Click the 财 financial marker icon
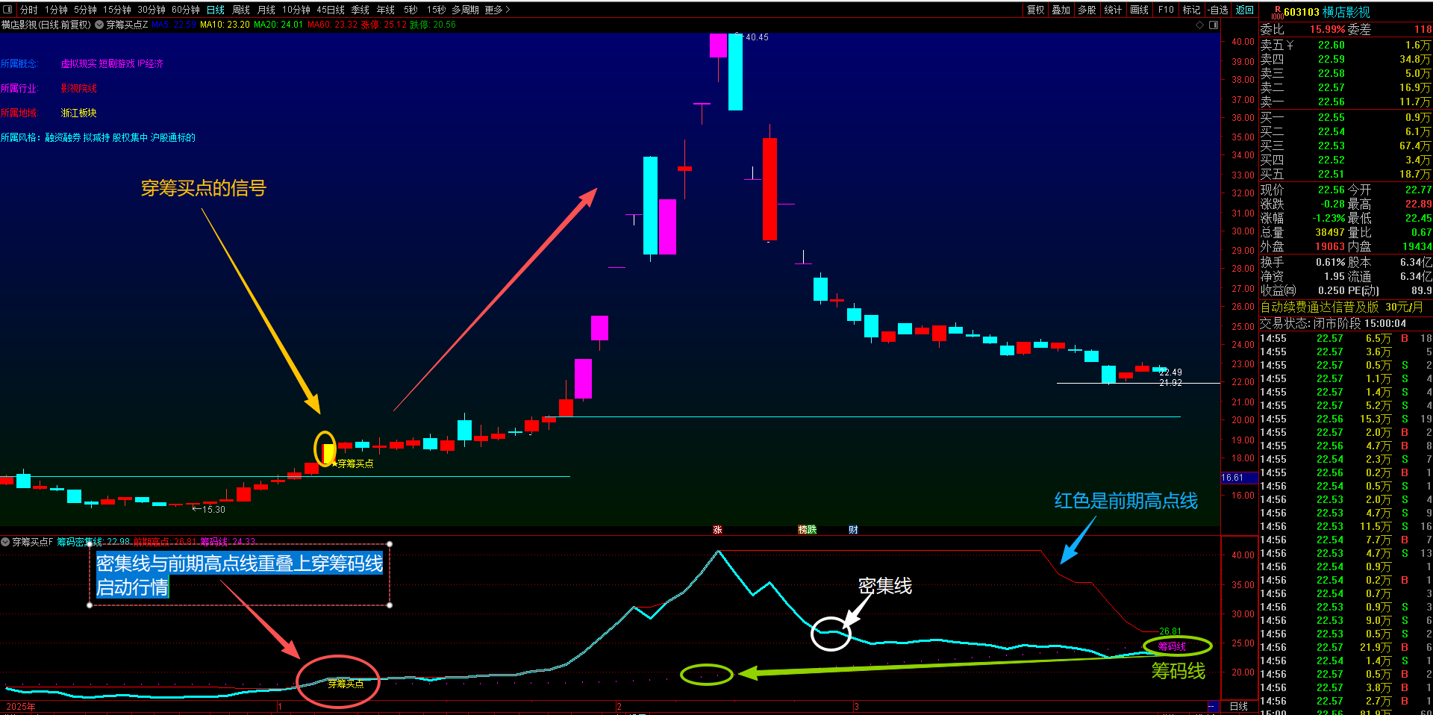The image size is (1433, 715). tap(853, 530)
